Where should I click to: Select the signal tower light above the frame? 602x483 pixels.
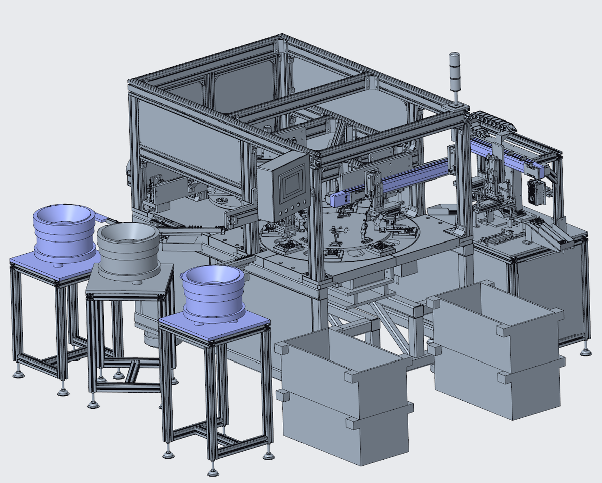(455, 78)
